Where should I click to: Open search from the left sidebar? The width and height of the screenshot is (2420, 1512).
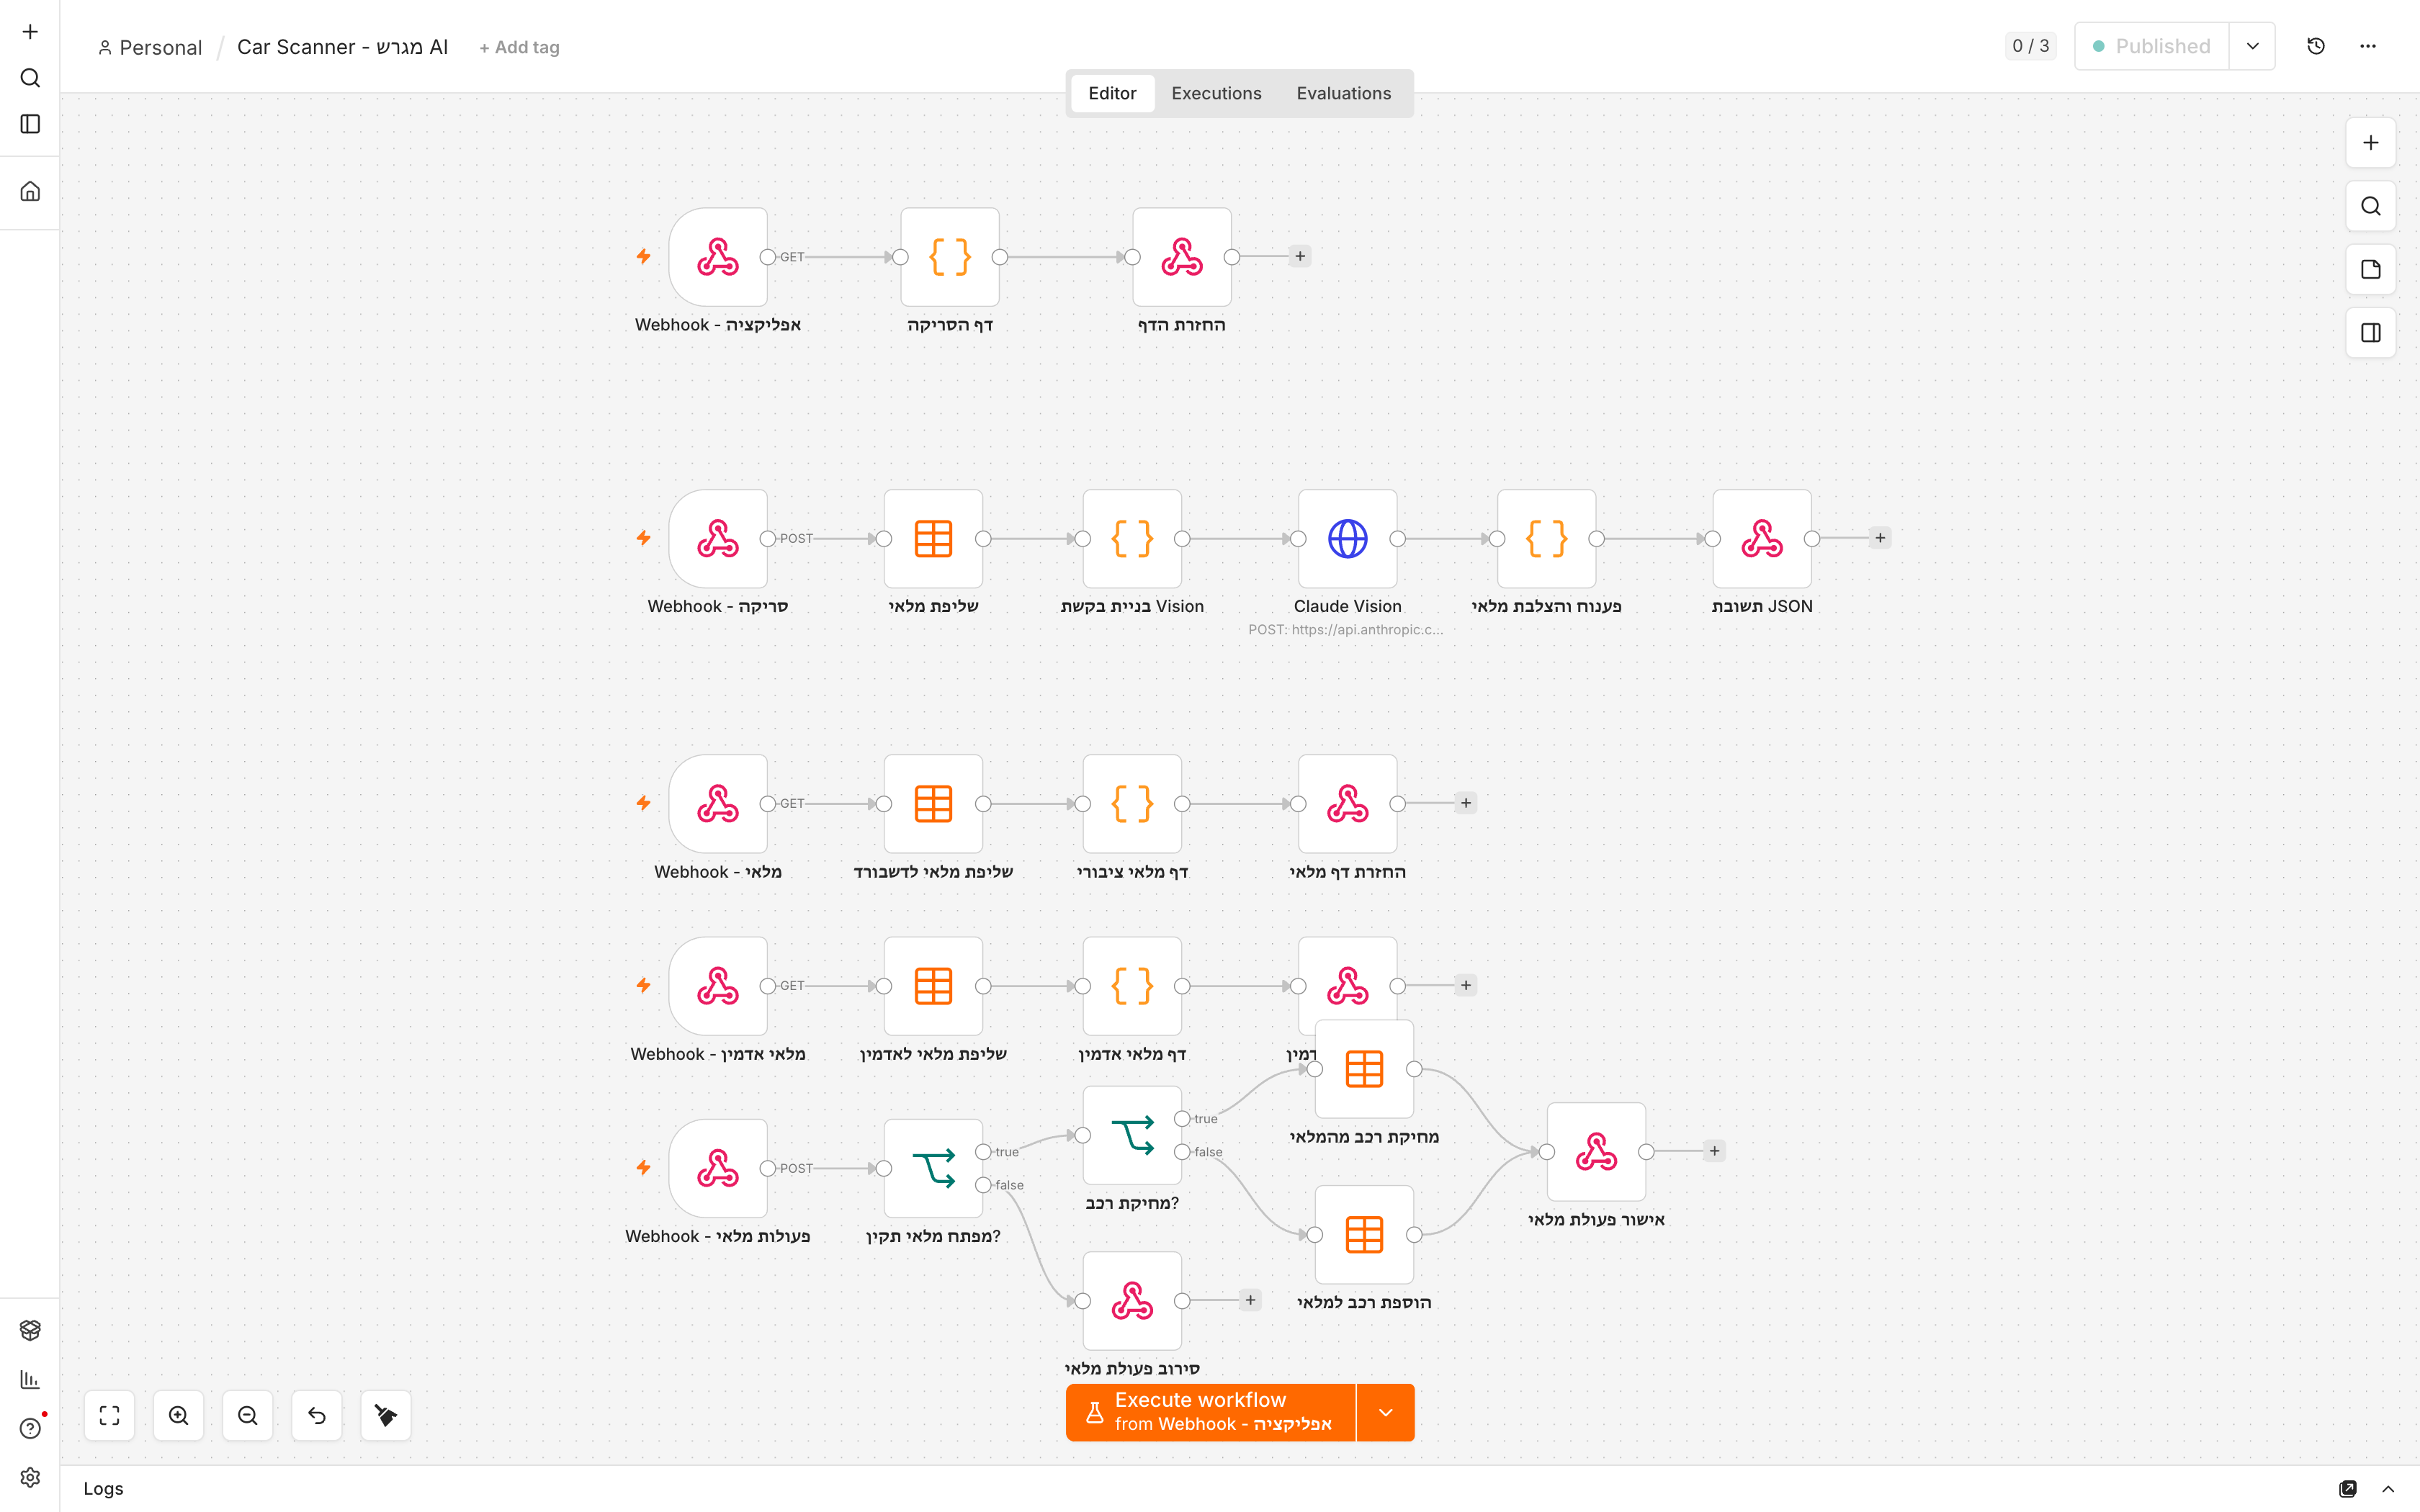click(x=30, y=78)
